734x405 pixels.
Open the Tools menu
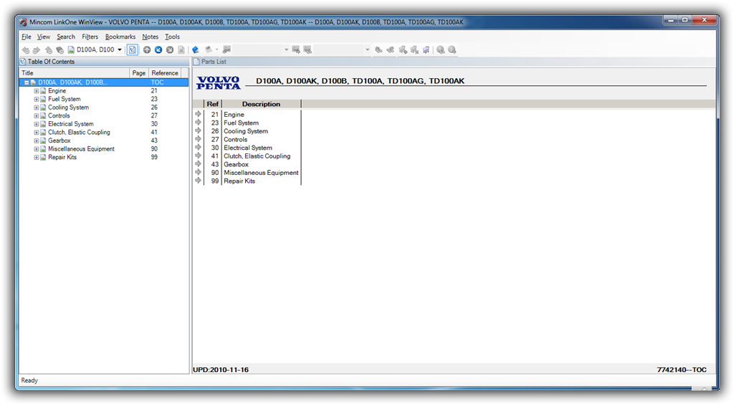172,37
